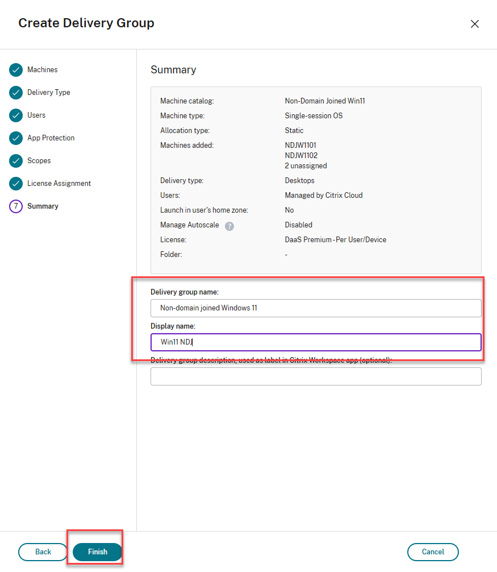497x572 pixels.
Task: Click the step 7 Summary circle icon
Action: 16,206
